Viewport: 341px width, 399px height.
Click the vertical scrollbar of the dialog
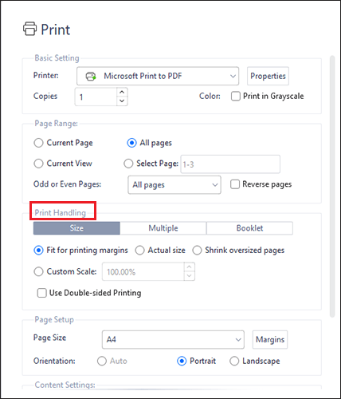[x=332, y=186]
